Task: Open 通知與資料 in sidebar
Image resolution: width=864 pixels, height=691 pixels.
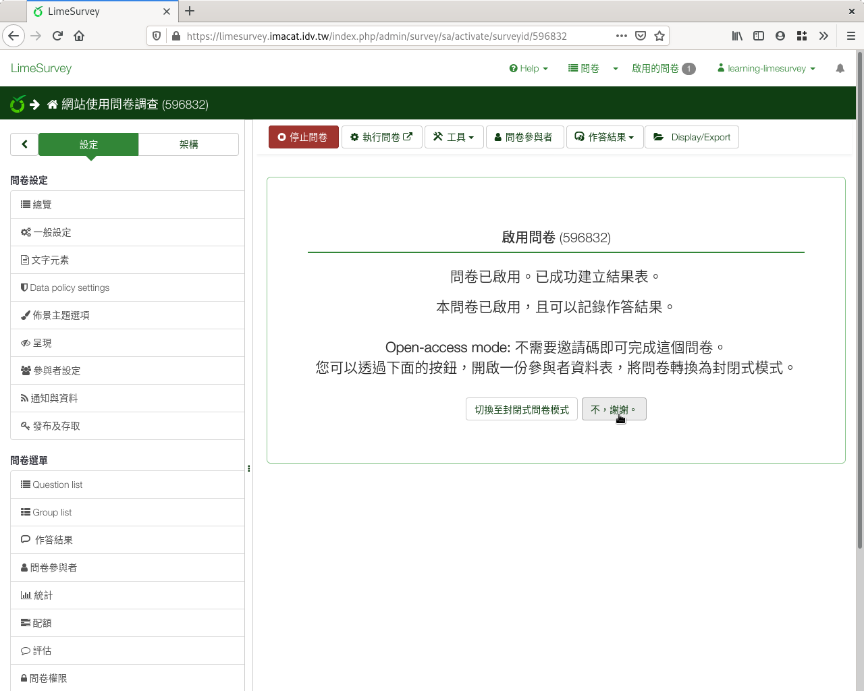Action: [x=128, y=398]
